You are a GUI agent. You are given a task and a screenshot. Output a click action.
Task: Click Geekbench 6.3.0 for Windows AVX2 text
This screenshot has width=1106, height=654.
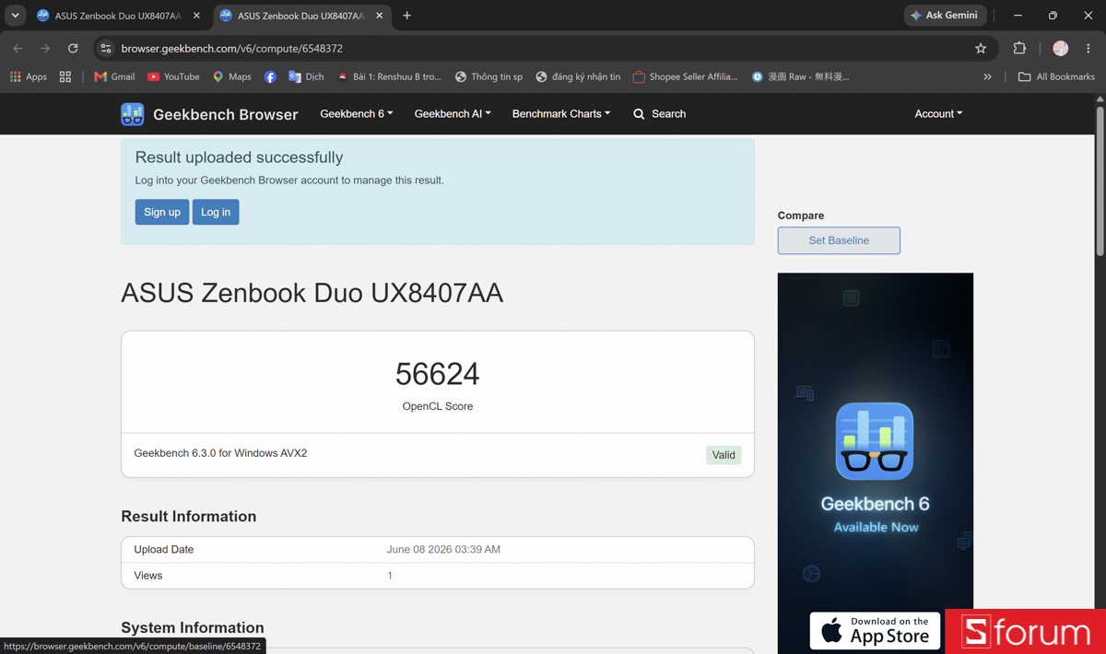coord(220,453)
